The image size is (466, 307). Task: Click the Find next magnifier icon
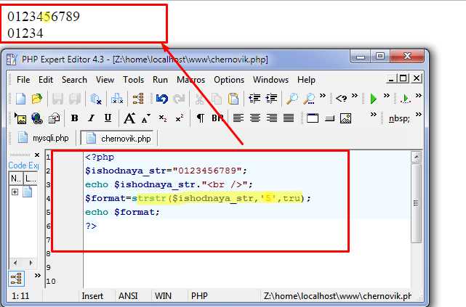coord(309,99)
